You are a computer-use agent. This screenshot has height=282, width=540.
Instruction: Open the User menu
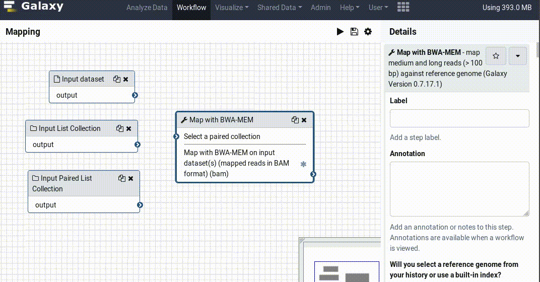378,8
